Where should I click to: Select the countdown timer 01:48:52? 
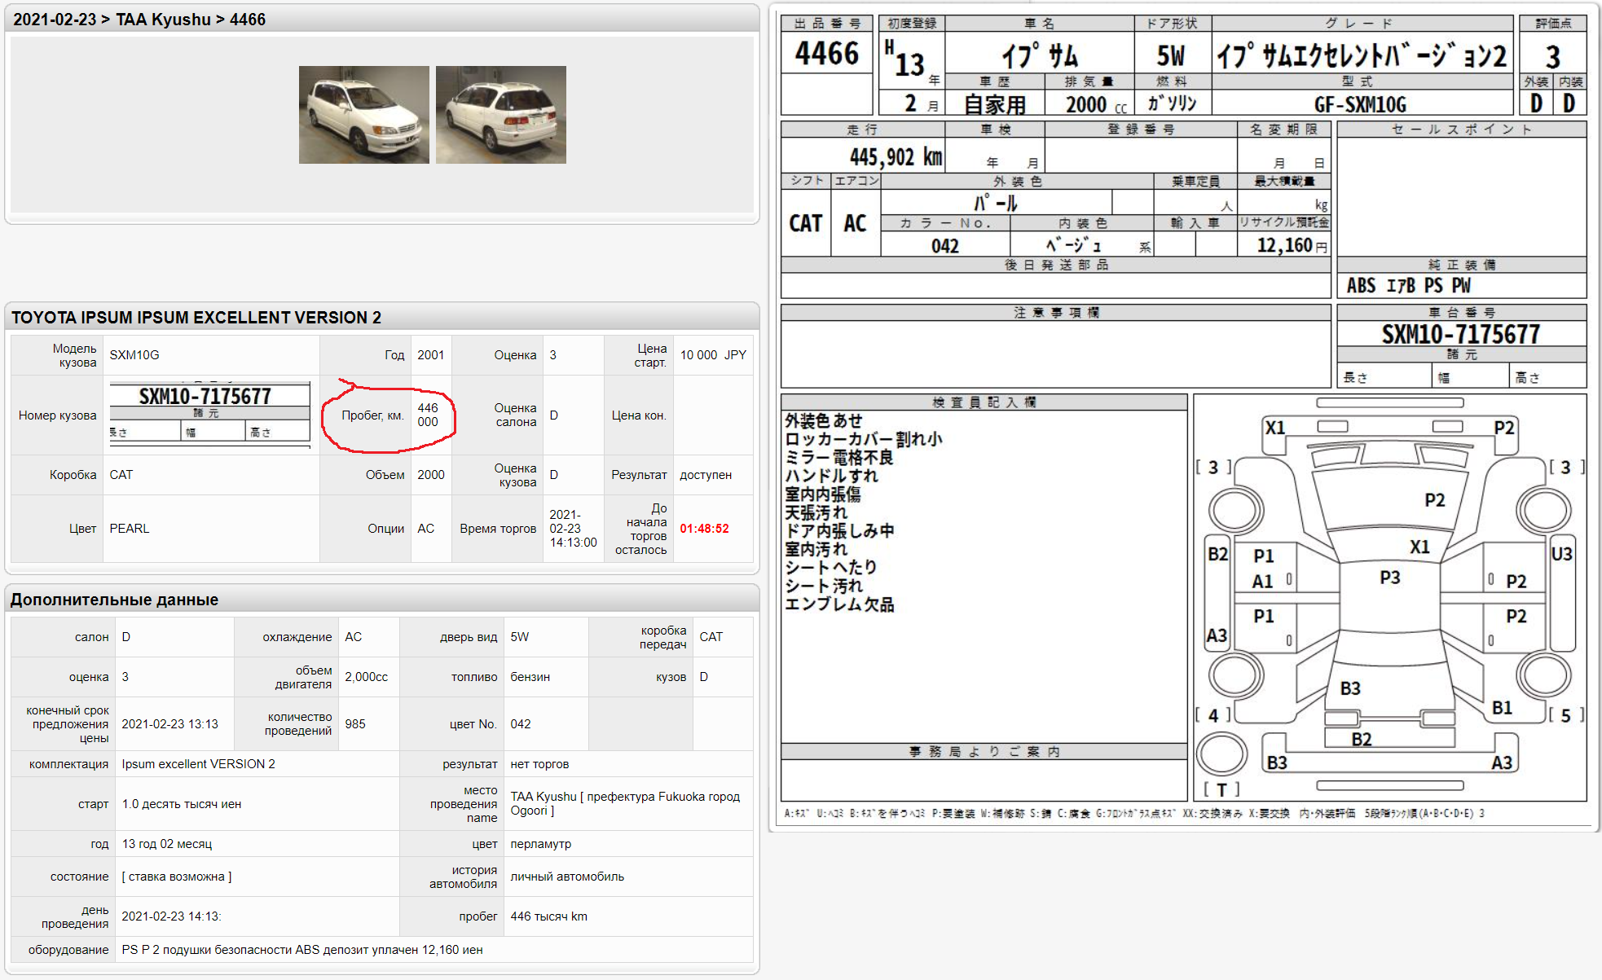705,529
